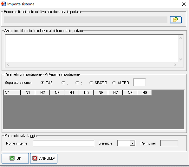Click inside the file preview text area
Image resolution: width=189 pixels, height=167 pixels.
click(92, 48)
